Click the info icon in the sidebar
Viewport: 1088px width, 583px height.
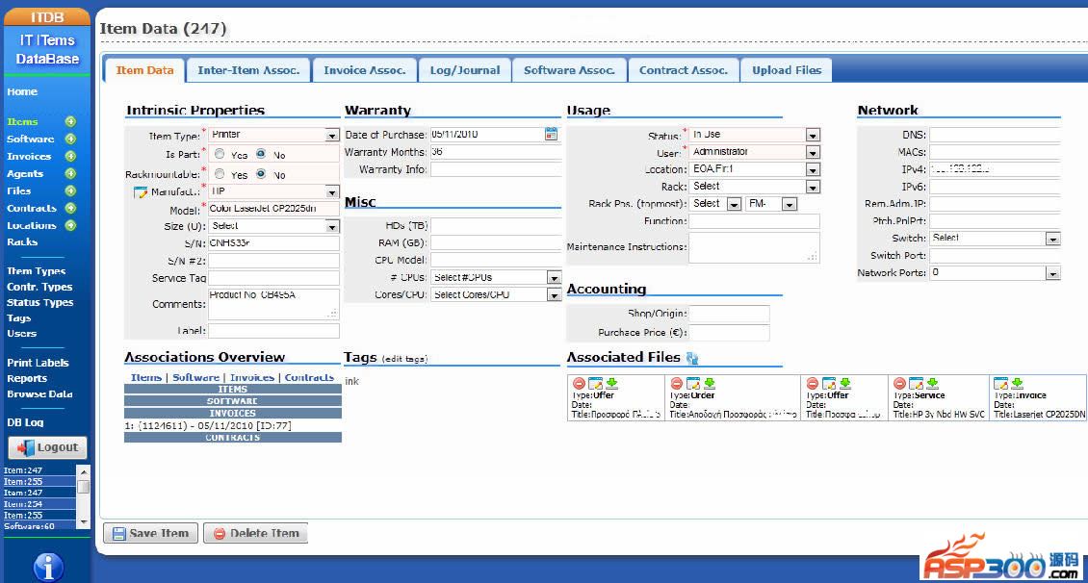48,567
